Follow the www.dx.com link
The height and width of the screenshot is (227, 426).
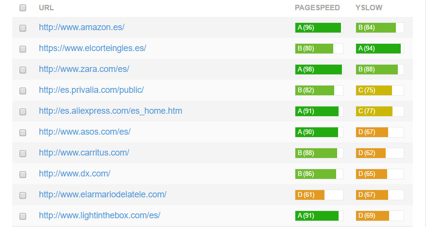[74, 174]
